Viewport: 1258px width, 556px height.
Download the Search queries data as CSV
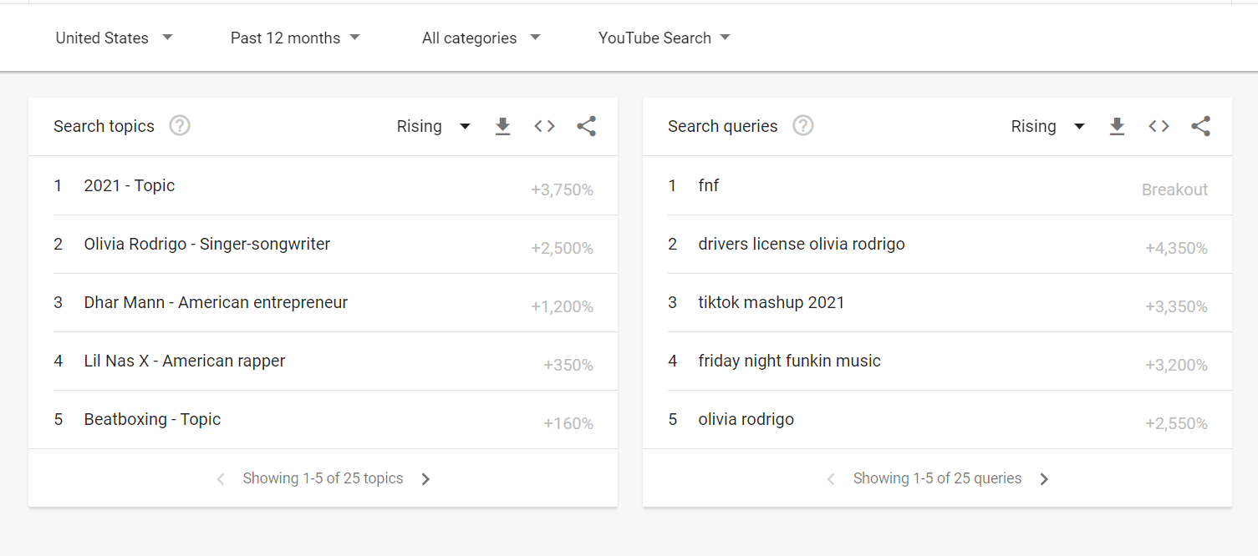point(1117,126)
